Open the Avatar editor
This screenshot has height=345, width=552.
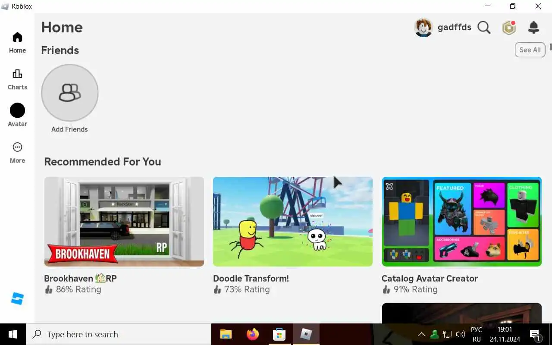[17, 116]
